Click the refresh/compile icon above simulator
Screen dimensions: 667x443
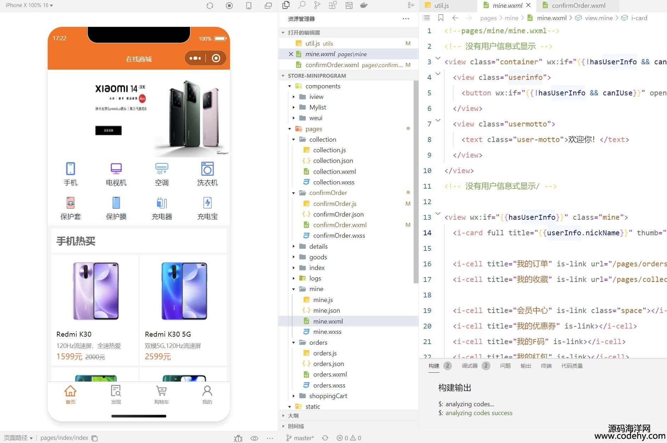click(x=210, y=6)
